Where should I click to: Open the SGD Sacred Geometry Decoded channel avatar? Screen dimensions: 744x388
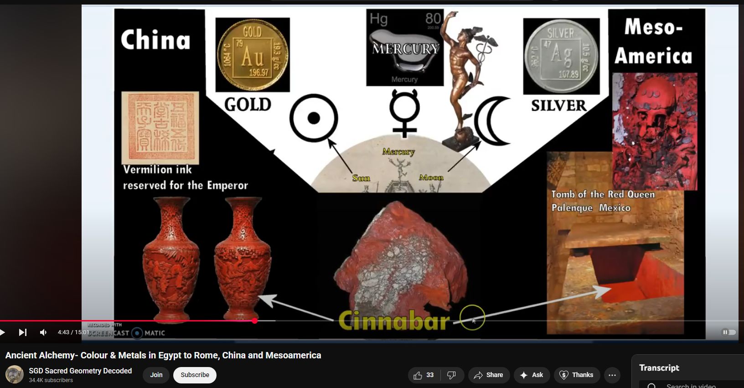14,375
